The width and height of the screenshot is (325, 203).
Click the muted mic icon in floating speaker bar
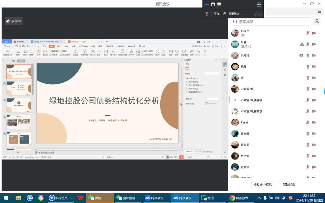click(x=207, y=14)
